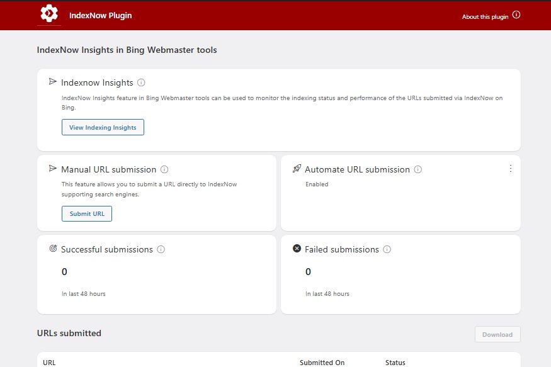
Task: Click the rocket icon for Automate URL submission
Action: (x=297, y=169)
